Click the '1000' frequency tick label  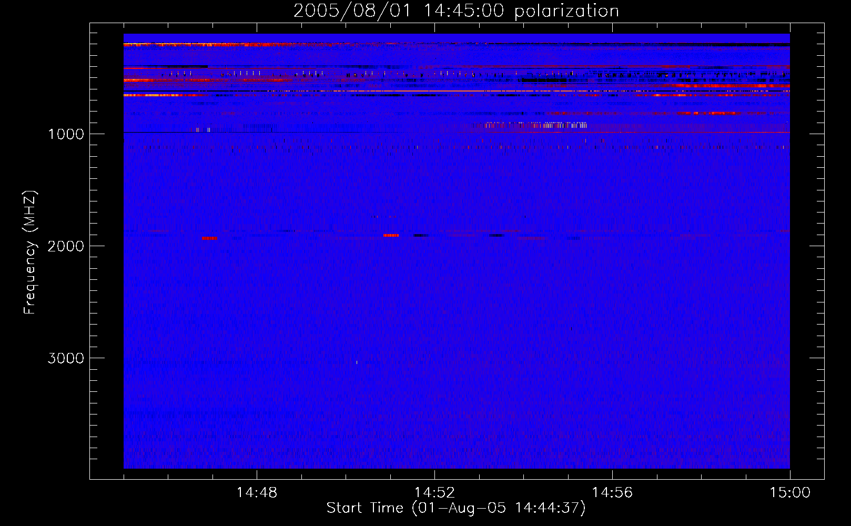click(66, 134)
